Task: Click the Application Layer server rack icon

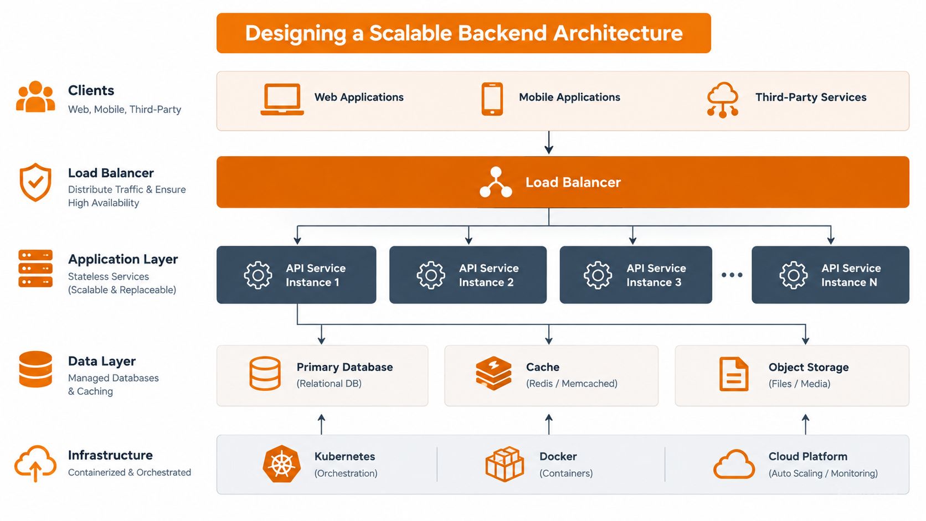Action: pos(35,269)
